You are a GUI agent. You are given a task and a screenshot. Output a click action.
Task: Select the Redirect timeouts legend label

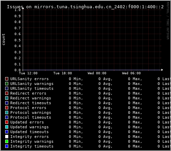(x=31, y=103)
